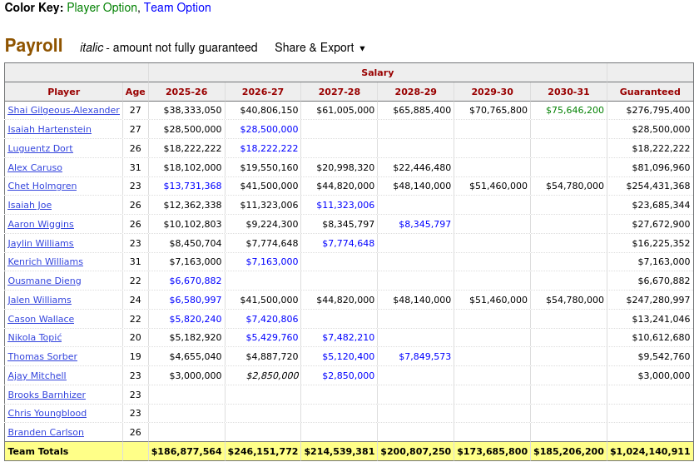Select Player Option color key text
Viewport: 699px width, 462px height.
102,7
